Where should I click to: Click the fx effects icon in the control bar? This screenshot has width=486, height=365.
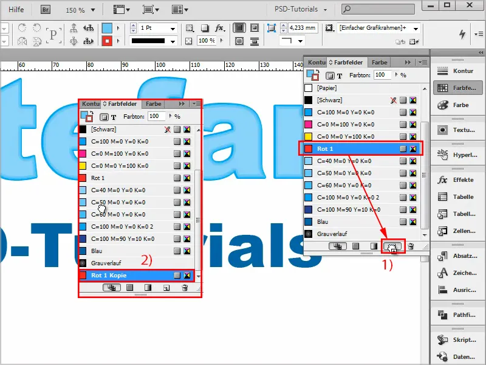[219, 27]
